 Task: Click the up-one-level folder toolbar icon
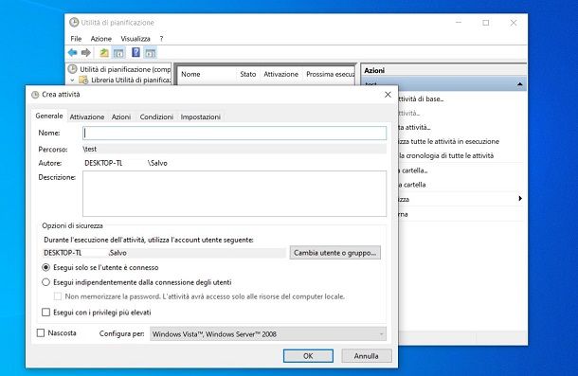(104, 53)
